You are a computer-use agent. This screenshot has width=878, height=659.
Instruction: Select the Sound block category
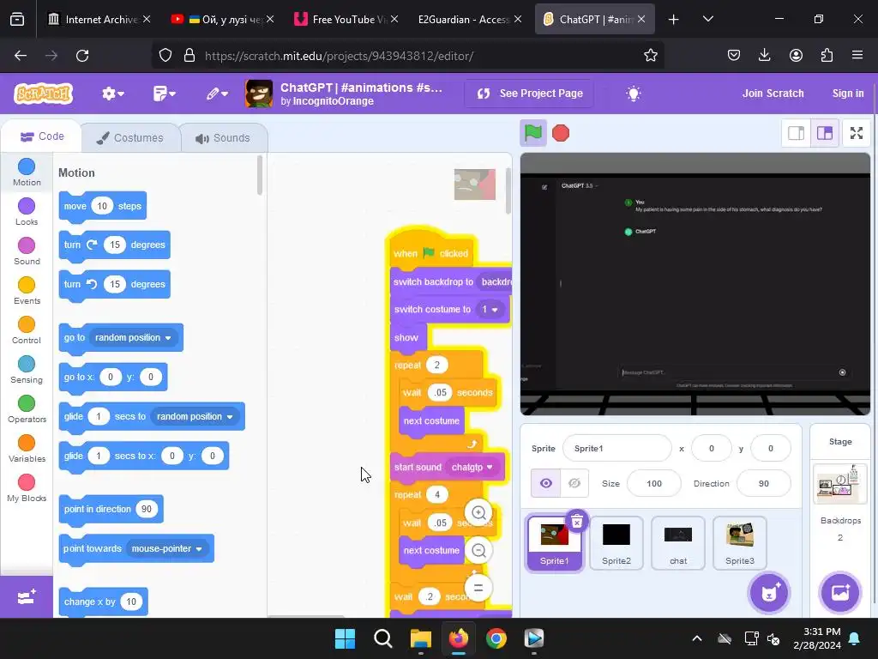[27, 251]
